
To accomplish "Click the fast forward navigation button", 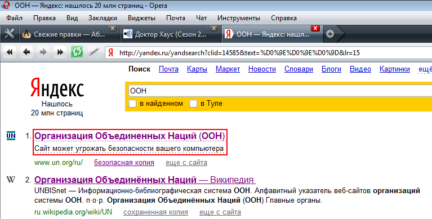I will click(x=60, y=52).
